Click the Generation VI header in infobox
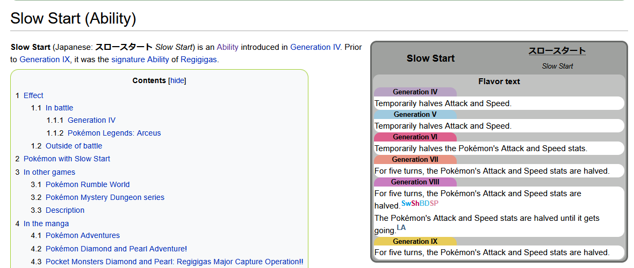Viewport: 634px width, 268px height. coord(415,137)
